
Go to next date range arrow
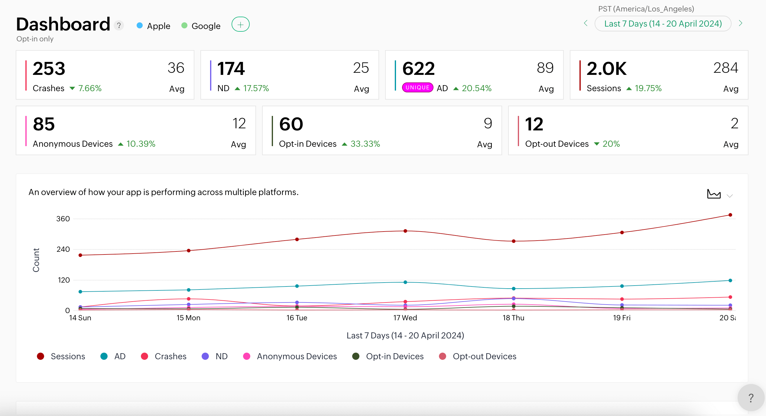[x=740, y=23]
